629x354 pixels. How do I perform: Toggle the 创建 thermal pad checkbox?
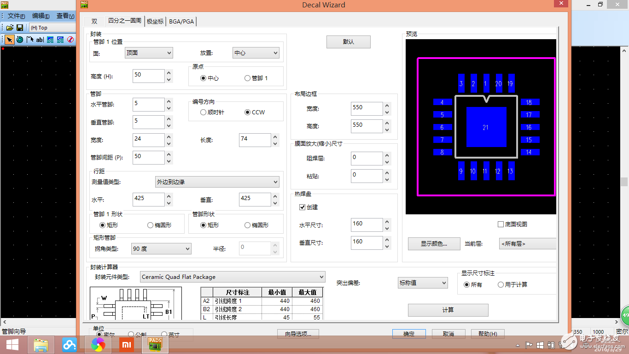(309, 207)
